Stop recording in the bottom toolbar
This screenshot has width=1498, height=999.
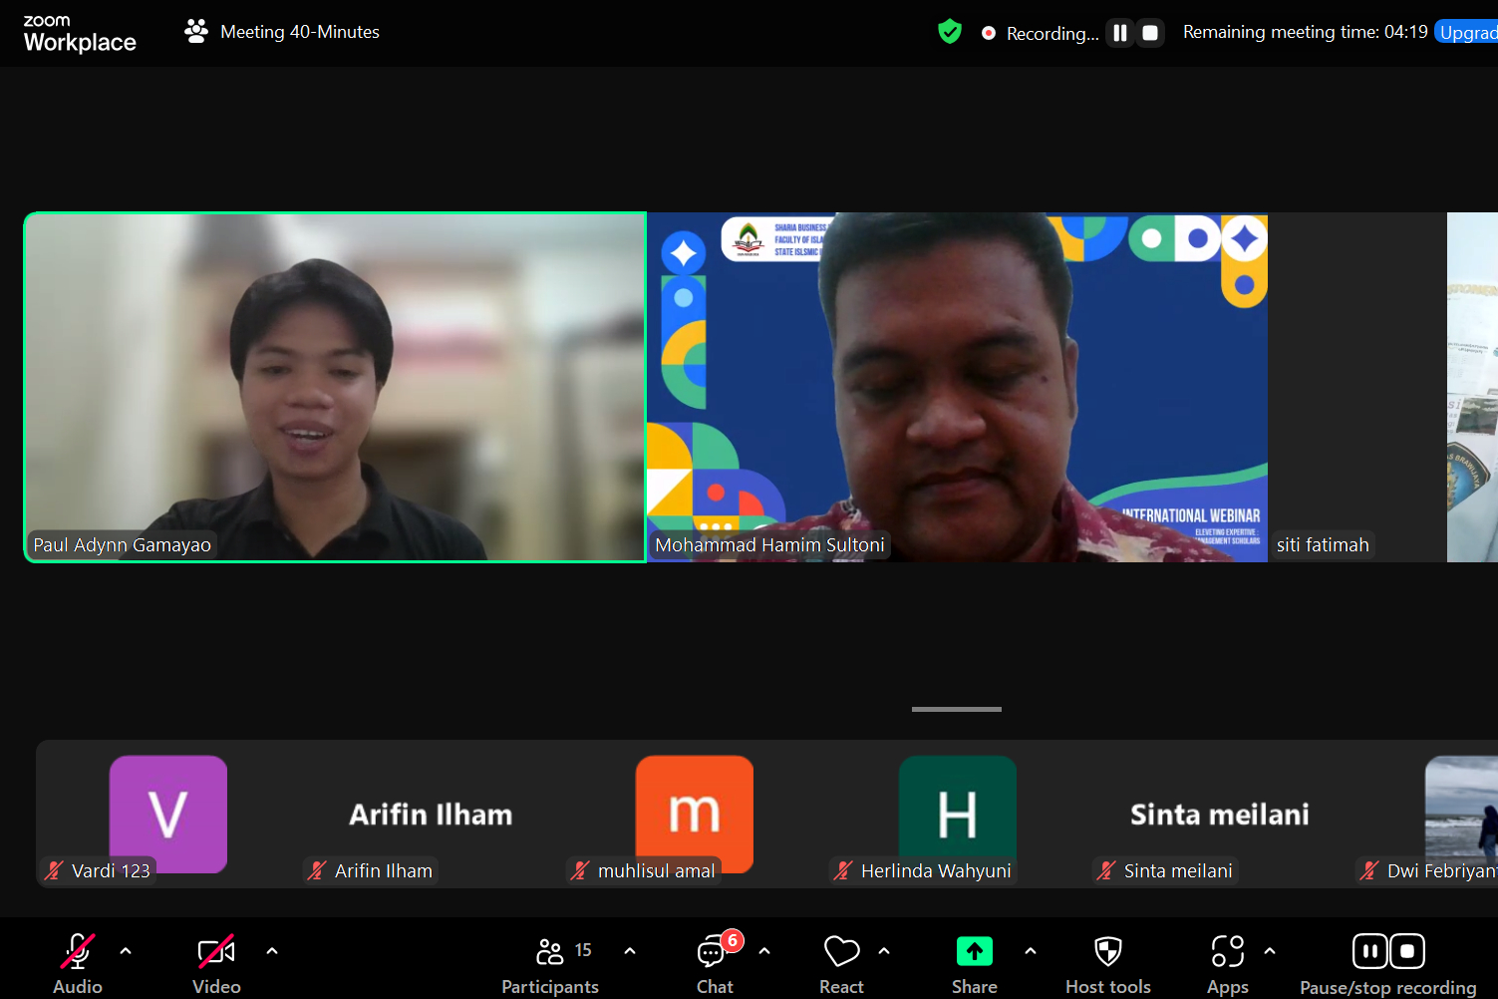click(x=1407, y=951)
